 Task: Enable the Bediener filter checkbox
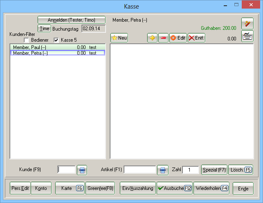(27, 40)
